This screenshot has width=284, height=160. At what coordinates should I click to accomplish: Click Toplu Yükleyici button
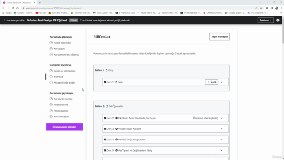(220, 36)
